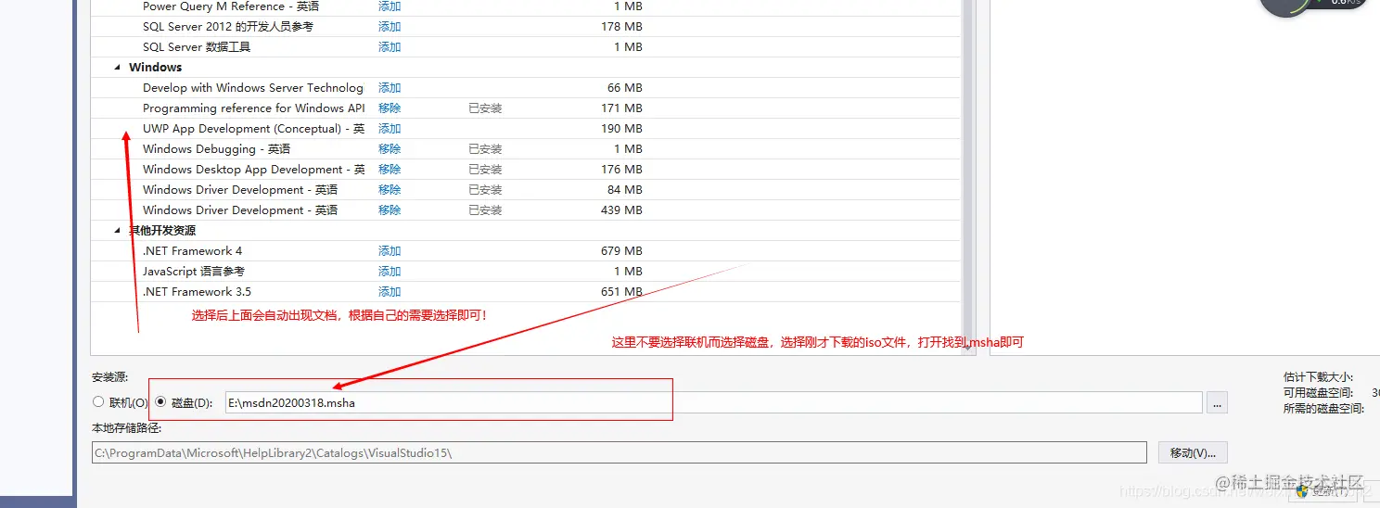Click the 679 MB size value
This screenshot has width=1380, height=508.
click(x=621, y=251)
